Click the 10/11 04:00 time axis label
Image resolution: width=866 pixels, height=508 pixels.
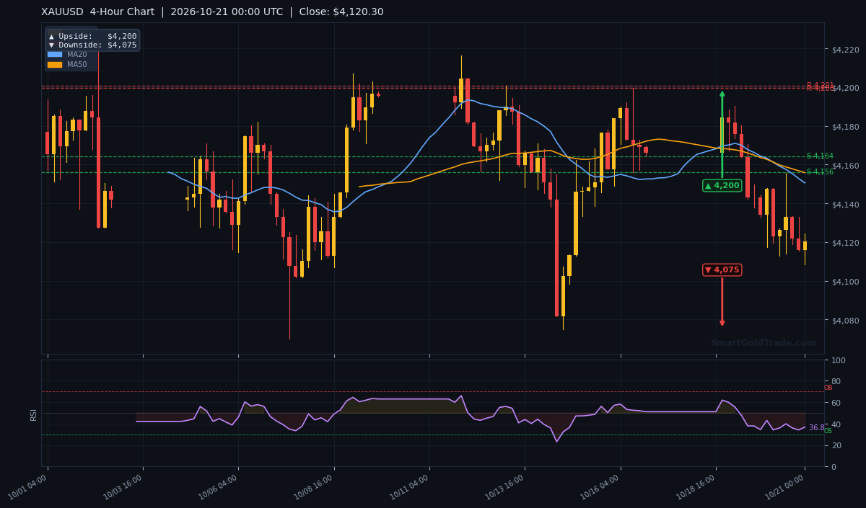(x=411, y=487)
